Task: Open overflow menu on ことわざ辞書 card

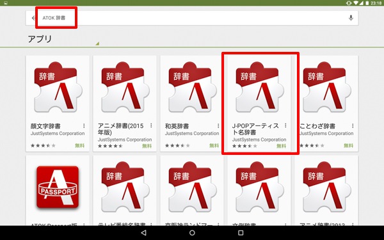Action: (x=353, y=126)
